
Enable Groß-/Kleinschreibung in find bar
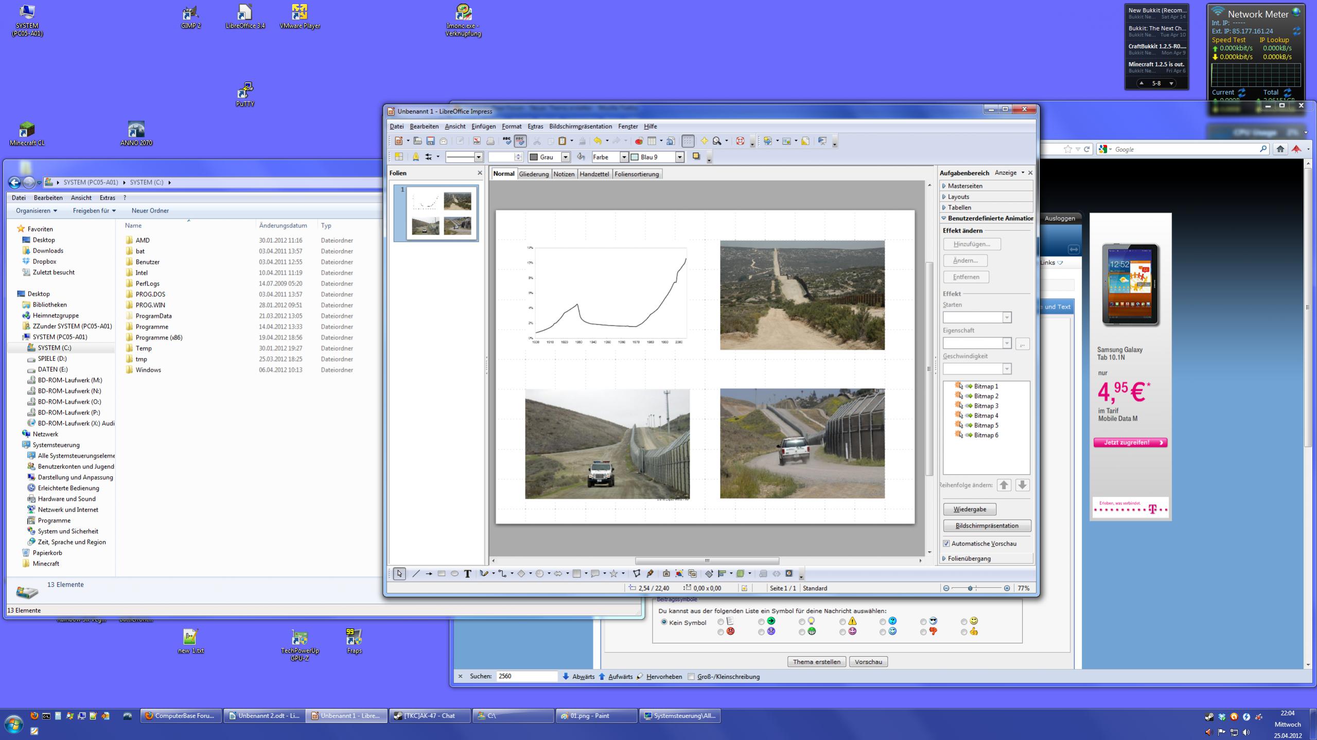[x=691, y=677]
